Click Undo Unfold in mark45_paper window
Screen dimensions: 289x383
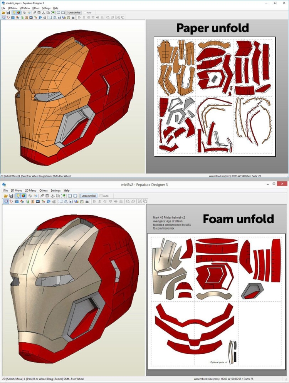click(x=74, y=13)
